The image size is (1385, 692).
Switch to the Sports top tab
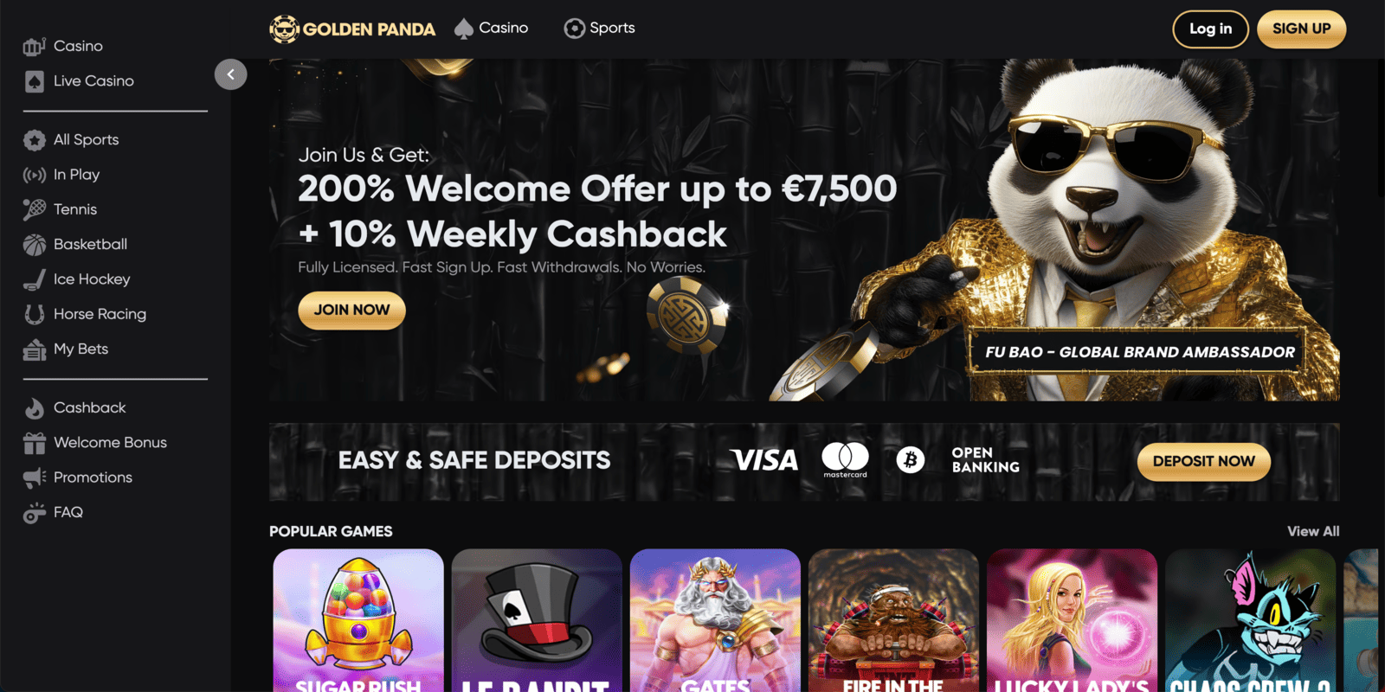coord(599,29)
